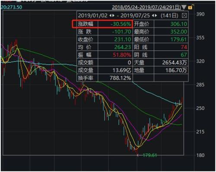Click the -30.56% value
This screenshot has height=172, width=216.
(121, 24)
